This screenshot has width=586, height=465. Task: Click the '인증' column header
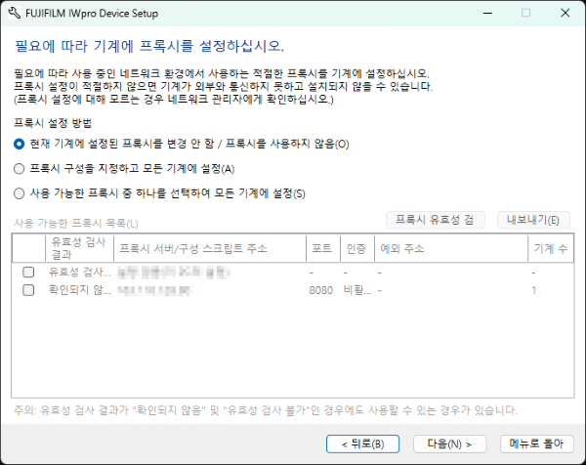point(357,248)
